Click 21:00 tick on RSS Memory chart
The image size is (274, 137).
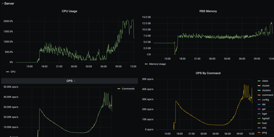pos(197,59)
